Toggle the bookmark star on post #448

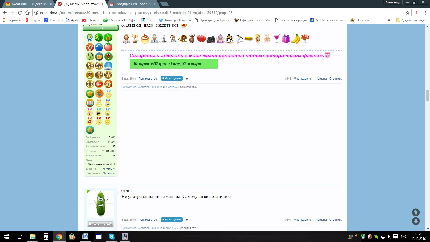pyautogui.click(x=187, y=79)
